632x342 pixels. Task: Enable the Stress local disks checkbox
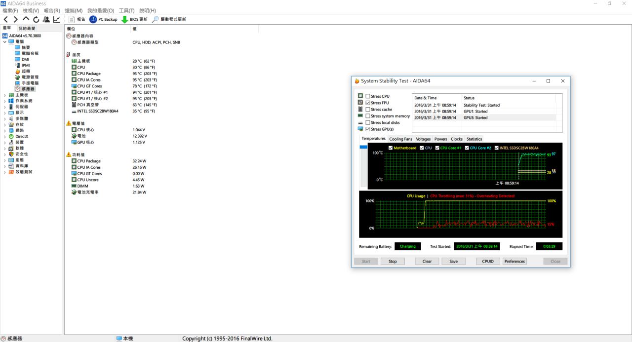point(367,122)
